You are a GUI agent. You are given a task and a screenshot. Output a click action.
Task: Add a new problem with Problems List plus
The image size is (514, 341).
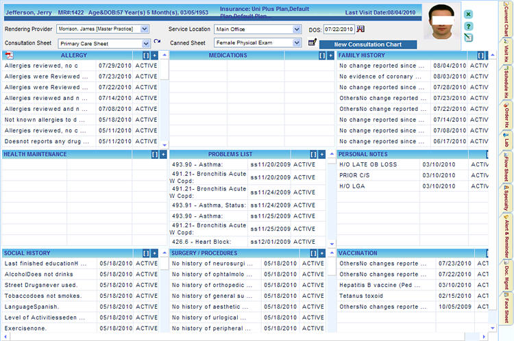[322, 155]
